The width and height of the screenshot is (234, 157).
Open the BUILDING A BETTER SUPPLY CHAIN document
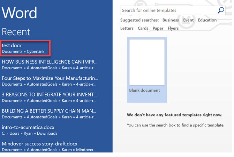tap(49, 111)
